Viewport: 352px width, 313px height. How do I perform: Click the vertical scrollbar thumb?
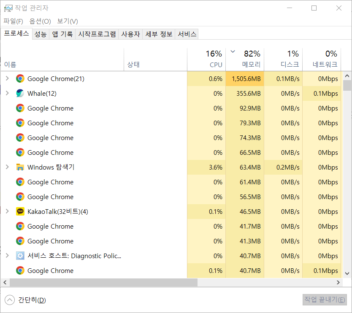347,86
